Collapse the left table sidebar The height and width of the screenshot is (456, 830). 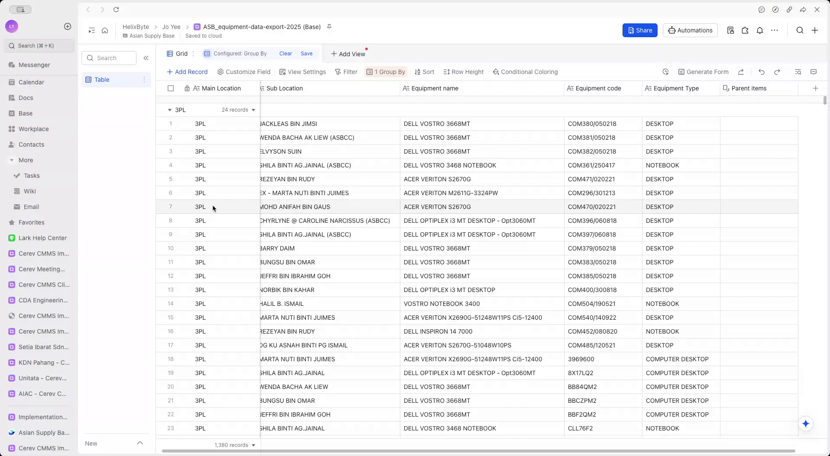(x=146, y=58)
